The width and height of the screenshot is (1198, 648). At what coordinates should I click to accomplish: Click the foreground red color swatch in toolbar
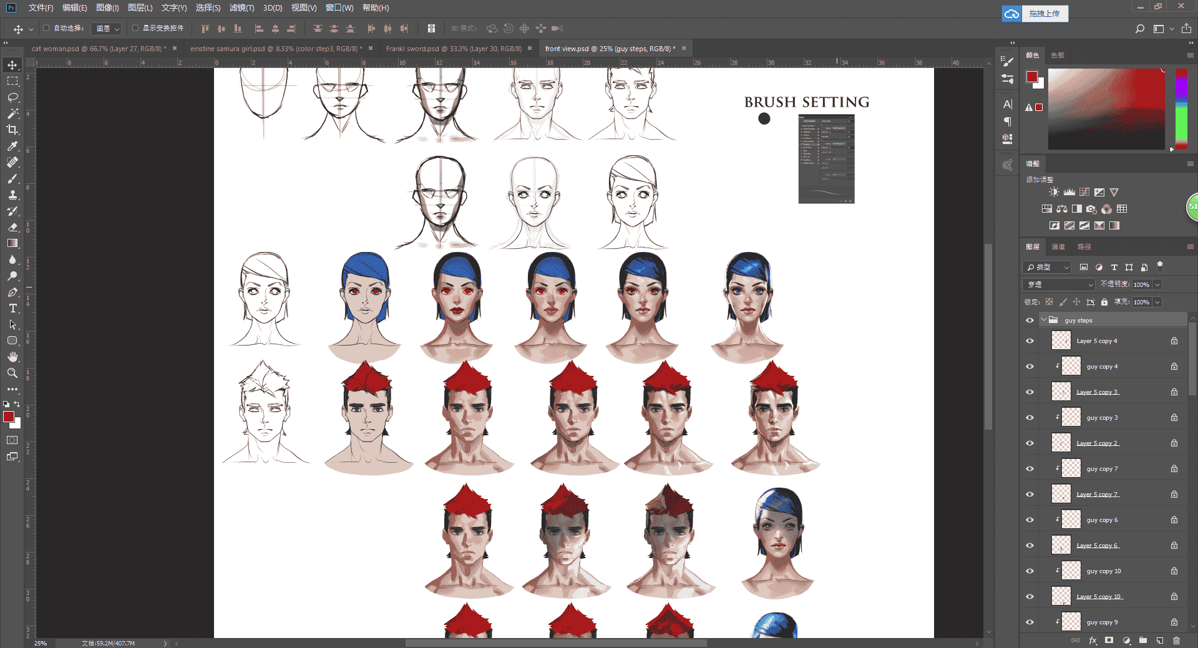(8, 417)
